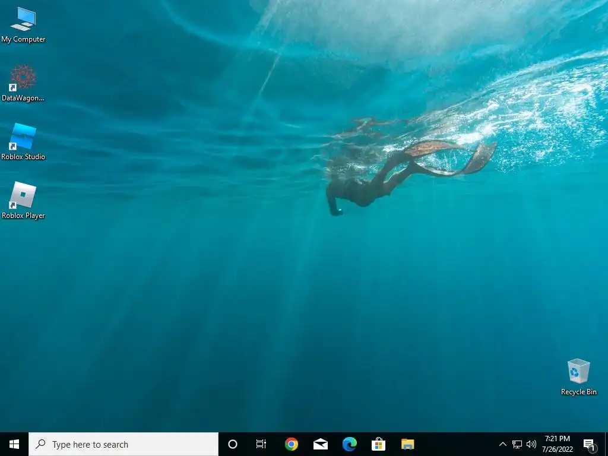
Task: Show hidden system tray icons
Action: [502, 444]
